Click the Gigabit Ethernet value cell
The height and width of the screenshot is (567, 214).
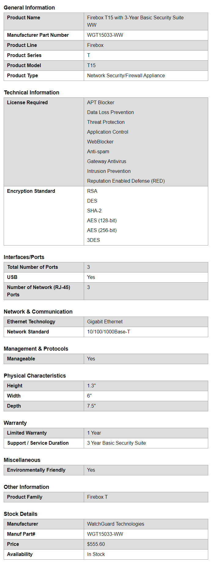coord(105,322)
